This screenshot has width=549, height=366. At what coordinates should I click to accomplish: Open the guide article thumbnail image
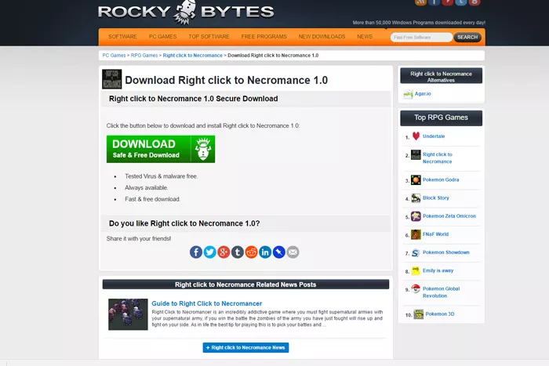128,314
